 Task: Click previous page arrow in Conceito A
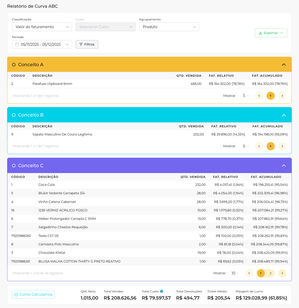click(x=259, y=96)
